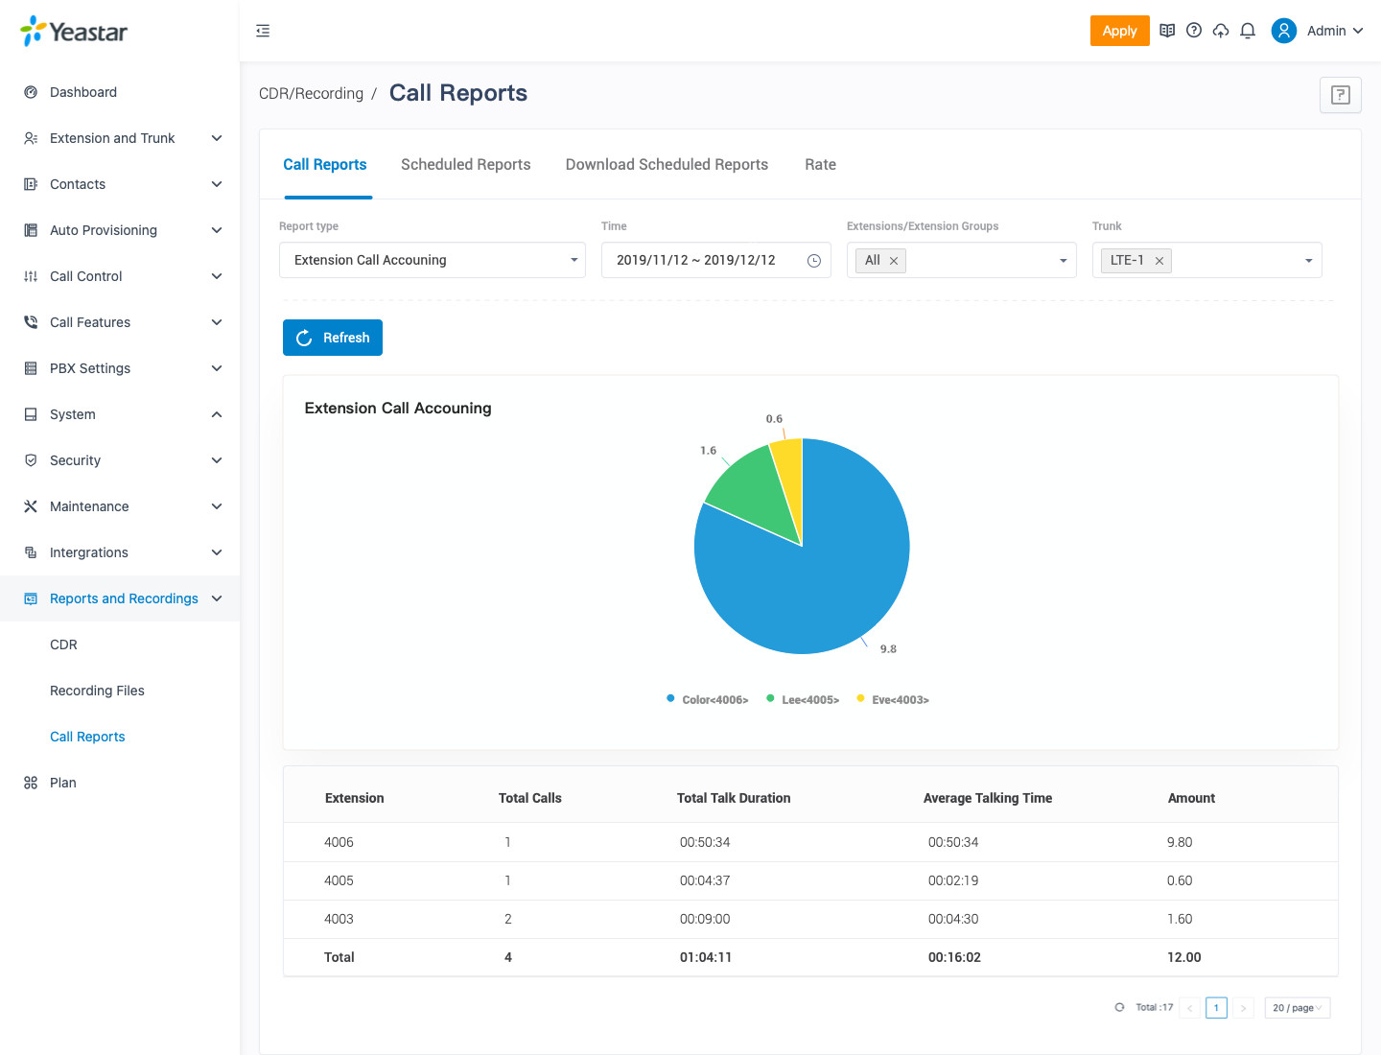The image size is (1381, 1055).
Task: Open the manual book icon in header
Action: pyautogui.click(x=1167, y=31)
